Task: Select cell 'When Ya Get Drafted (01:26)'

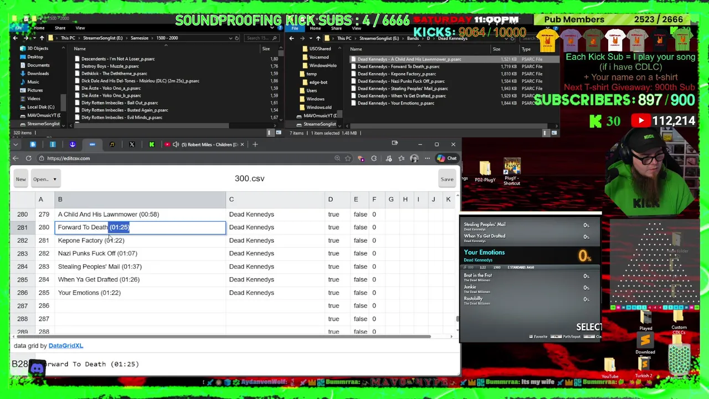Action: point(140,279)
